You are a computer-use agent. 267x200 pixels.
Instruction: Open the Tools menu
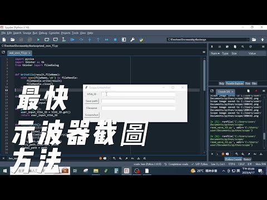[x=75, y=33]
